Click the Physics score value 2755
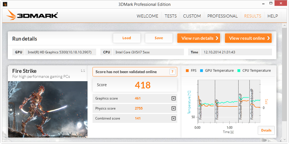 [x=139, y=108]
